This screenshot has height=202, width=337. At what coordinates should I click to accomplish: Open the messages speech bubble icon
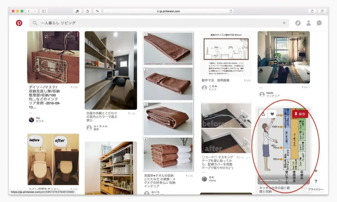coord(319,23)
